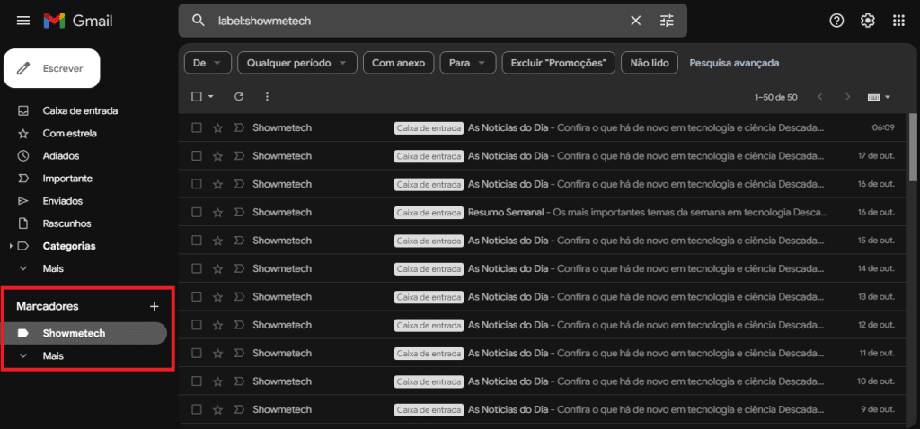Star the 15 de out. email
Image resolution: width=920 pixels, height=429 pixels.
click(x=217, y=241)
